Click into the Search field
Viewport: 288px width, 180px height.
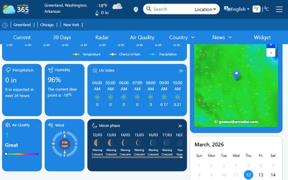point(171,9)
